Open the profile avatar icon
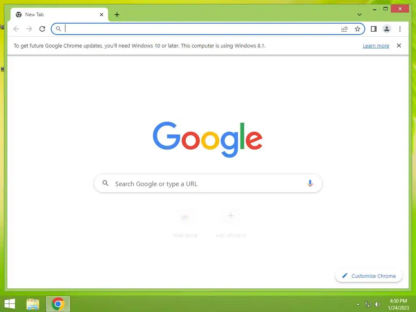Viewport: 416px width, 312px height. coord(387,29)
